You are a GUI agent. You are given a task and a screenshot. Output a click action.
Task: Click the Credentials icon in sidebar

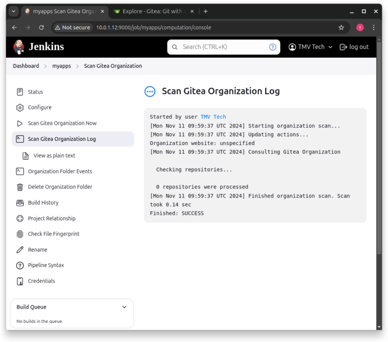[x=20, y=281]
